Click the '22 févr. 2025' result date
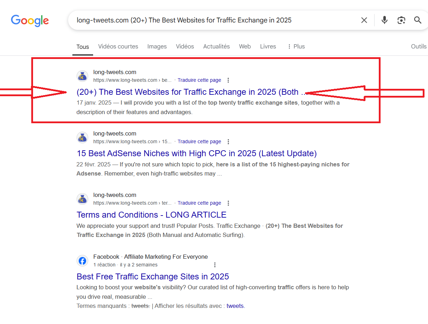The image size is (428, 324). click(93, 164)
